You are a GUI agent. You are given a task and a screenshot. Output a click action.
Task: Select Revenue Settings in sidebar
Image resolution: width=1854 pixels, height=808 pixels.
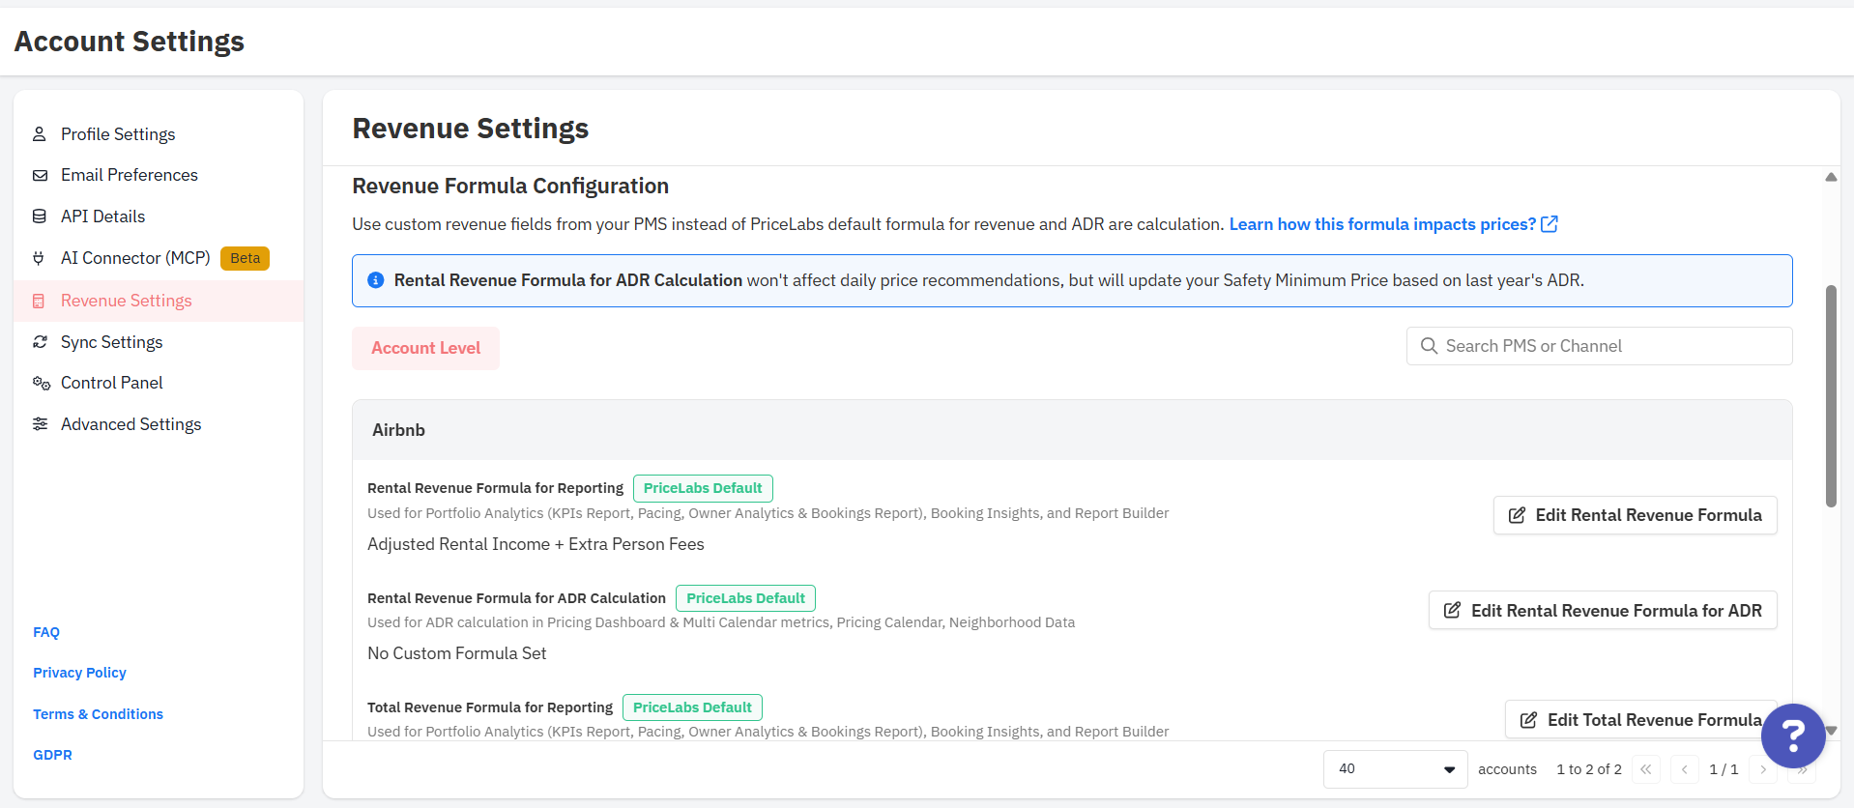tap(159, 301)
